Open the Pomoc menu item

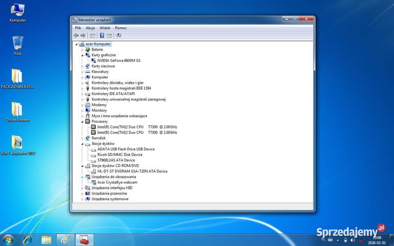click(x=121, y=27)
